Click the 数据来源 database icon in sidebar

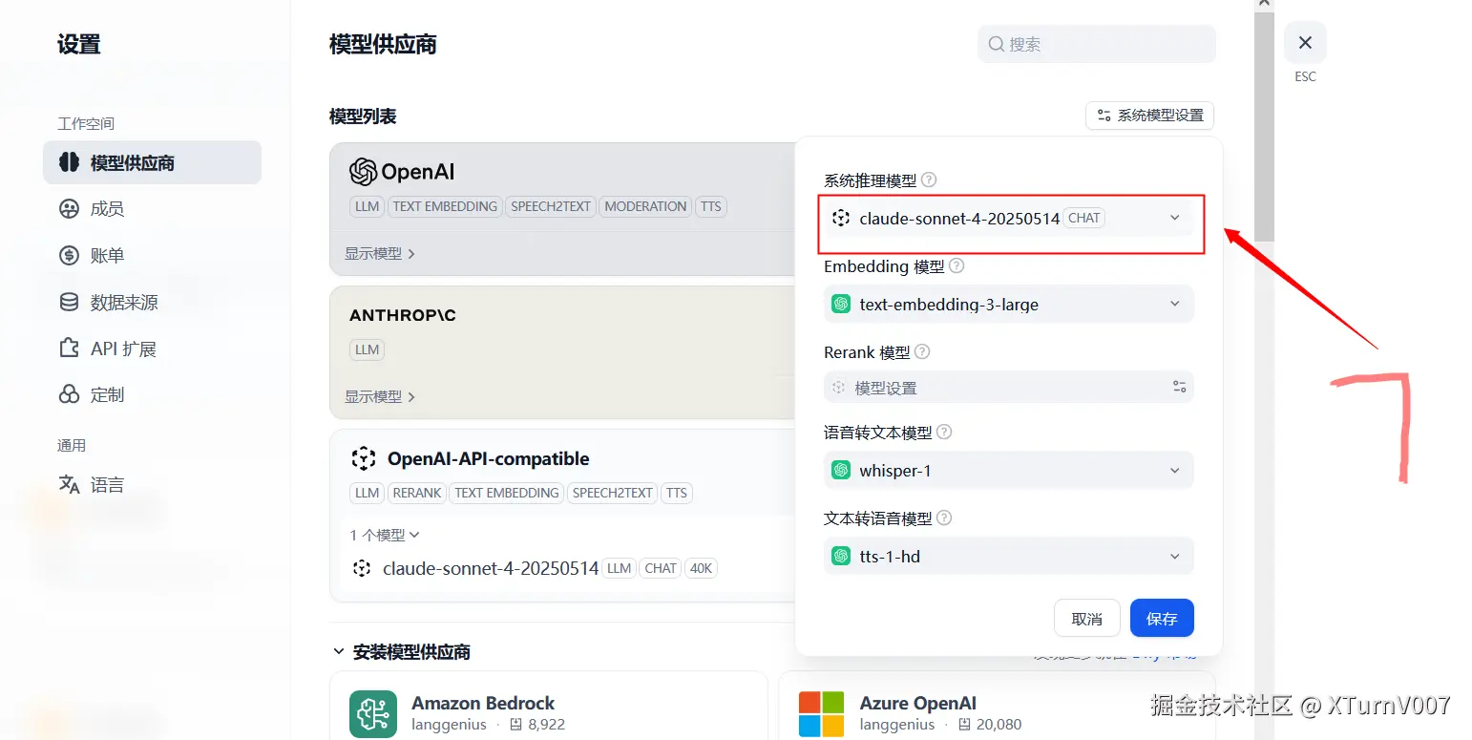(69, 302)
